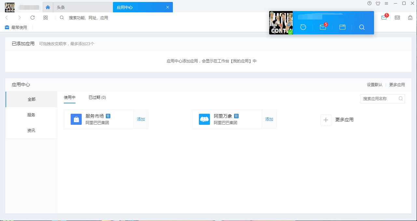Minimize the window
The height and width of the screenshot is (221, 417).
396,3
